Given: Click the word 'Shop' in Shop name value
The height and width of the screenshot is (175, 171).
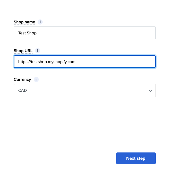Looking at the screenshot, I should [32, 33].
